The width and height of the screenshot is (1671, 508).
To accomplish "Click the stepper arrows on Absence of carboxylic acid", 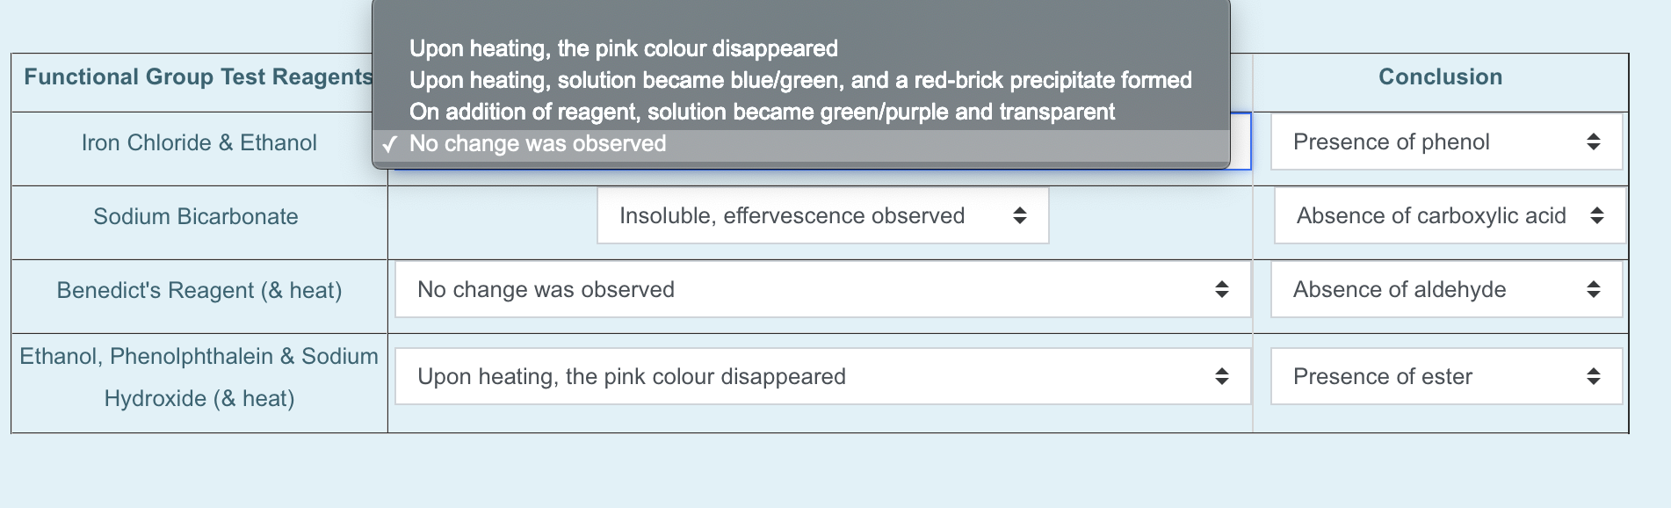I will tap(1597, 215).
